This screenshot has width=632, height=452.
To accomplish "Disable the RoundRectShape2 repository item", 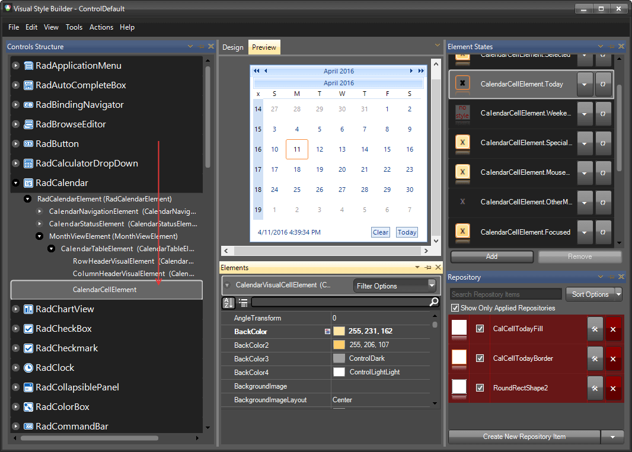I will [480, 388].
